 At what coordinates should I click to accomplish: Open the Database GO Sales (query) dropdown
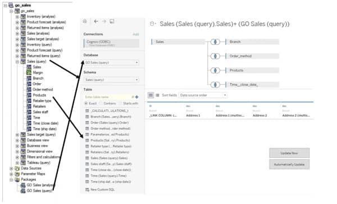click(x=111, y=62)
